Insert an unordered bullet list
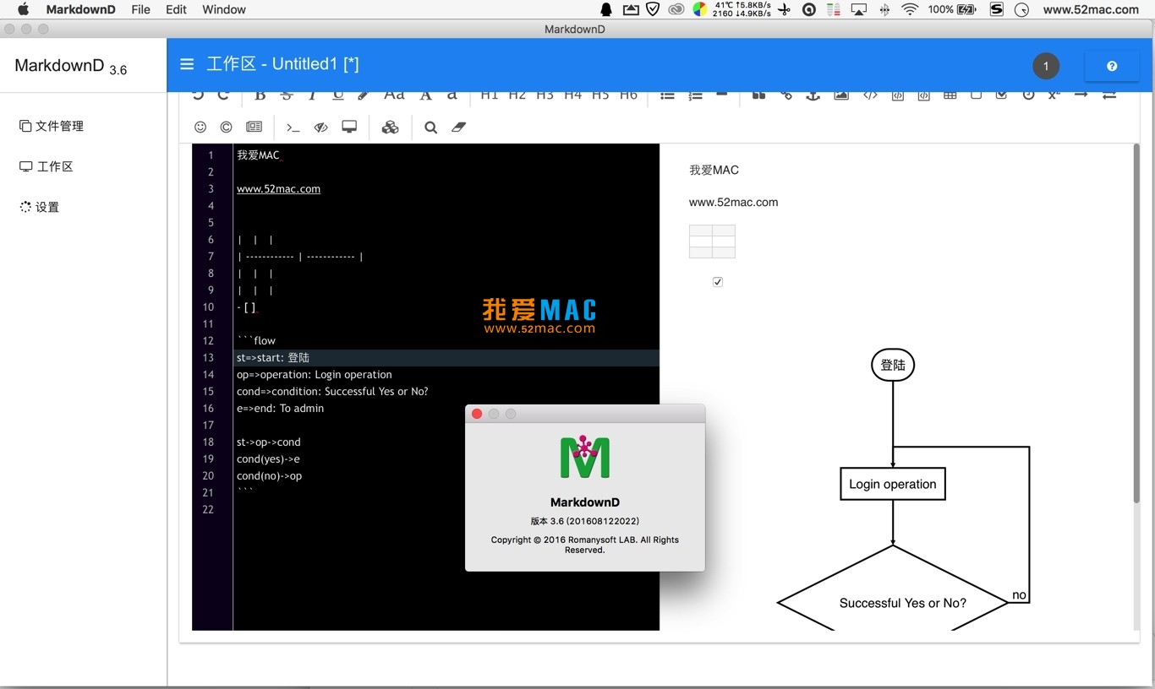This screenshot has height=689, width=1155. 667,95
